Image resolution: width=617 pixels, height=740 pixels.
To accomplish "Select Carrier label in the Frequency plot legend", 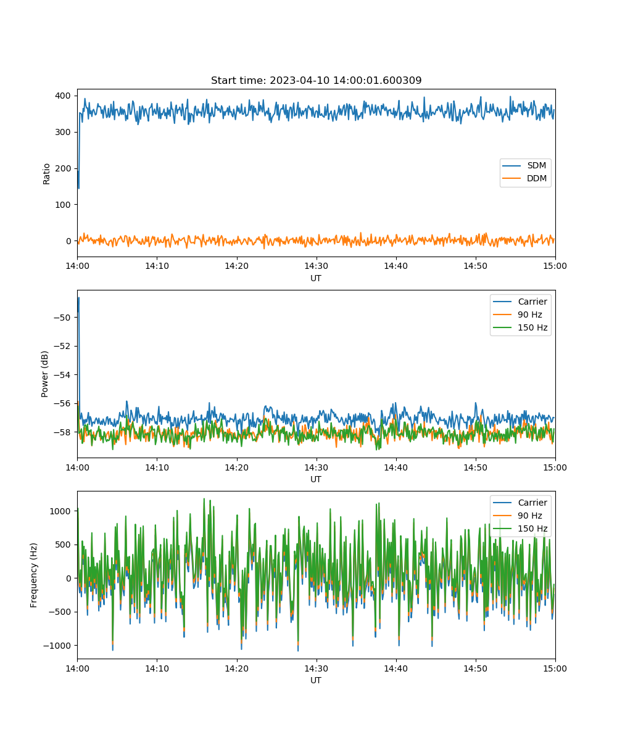I will coord(532,503).
